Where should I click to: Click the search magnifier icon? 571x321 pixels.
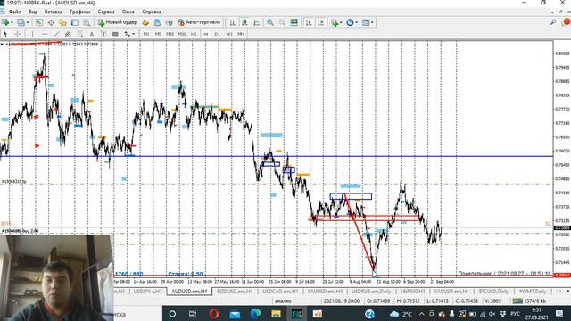(x=553, y=22)
